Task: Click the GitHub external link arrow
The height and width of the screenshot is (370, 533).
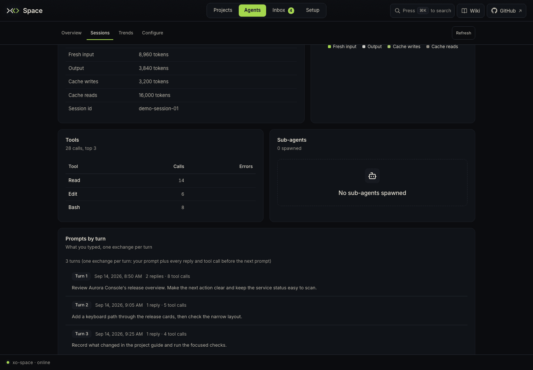Action: [x=520, y=11]
